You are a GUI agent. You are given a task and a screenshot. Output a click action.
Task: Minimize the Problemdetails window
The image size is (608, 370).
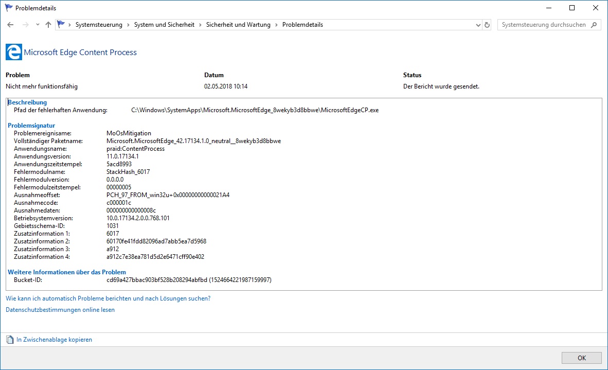click(549, 8)
